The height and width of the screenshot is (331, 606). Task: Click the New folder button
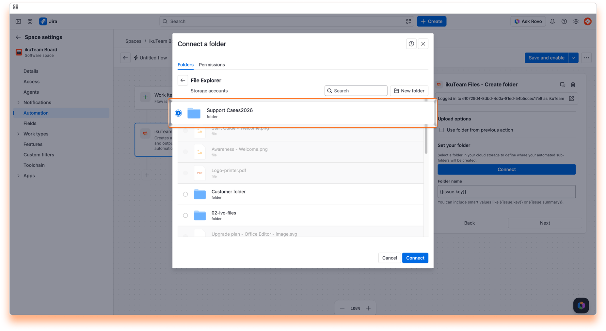tap(409, 91)
